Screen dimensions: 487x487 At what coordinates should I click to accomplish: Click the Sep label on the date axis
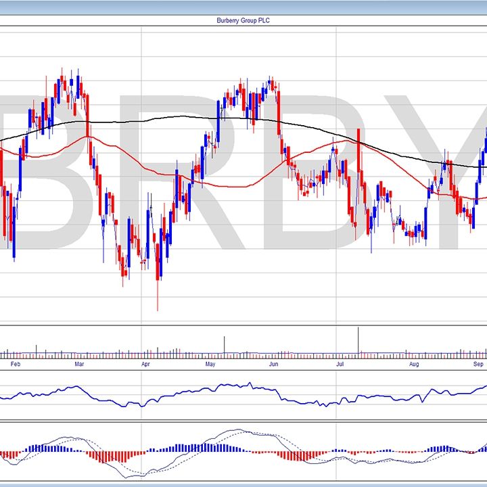click(x=478, y=365)
